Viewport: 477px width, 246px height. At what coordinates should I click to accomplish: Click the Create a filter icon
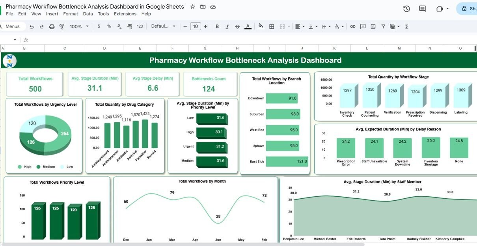pyautogui.click(x=383, y=26)
